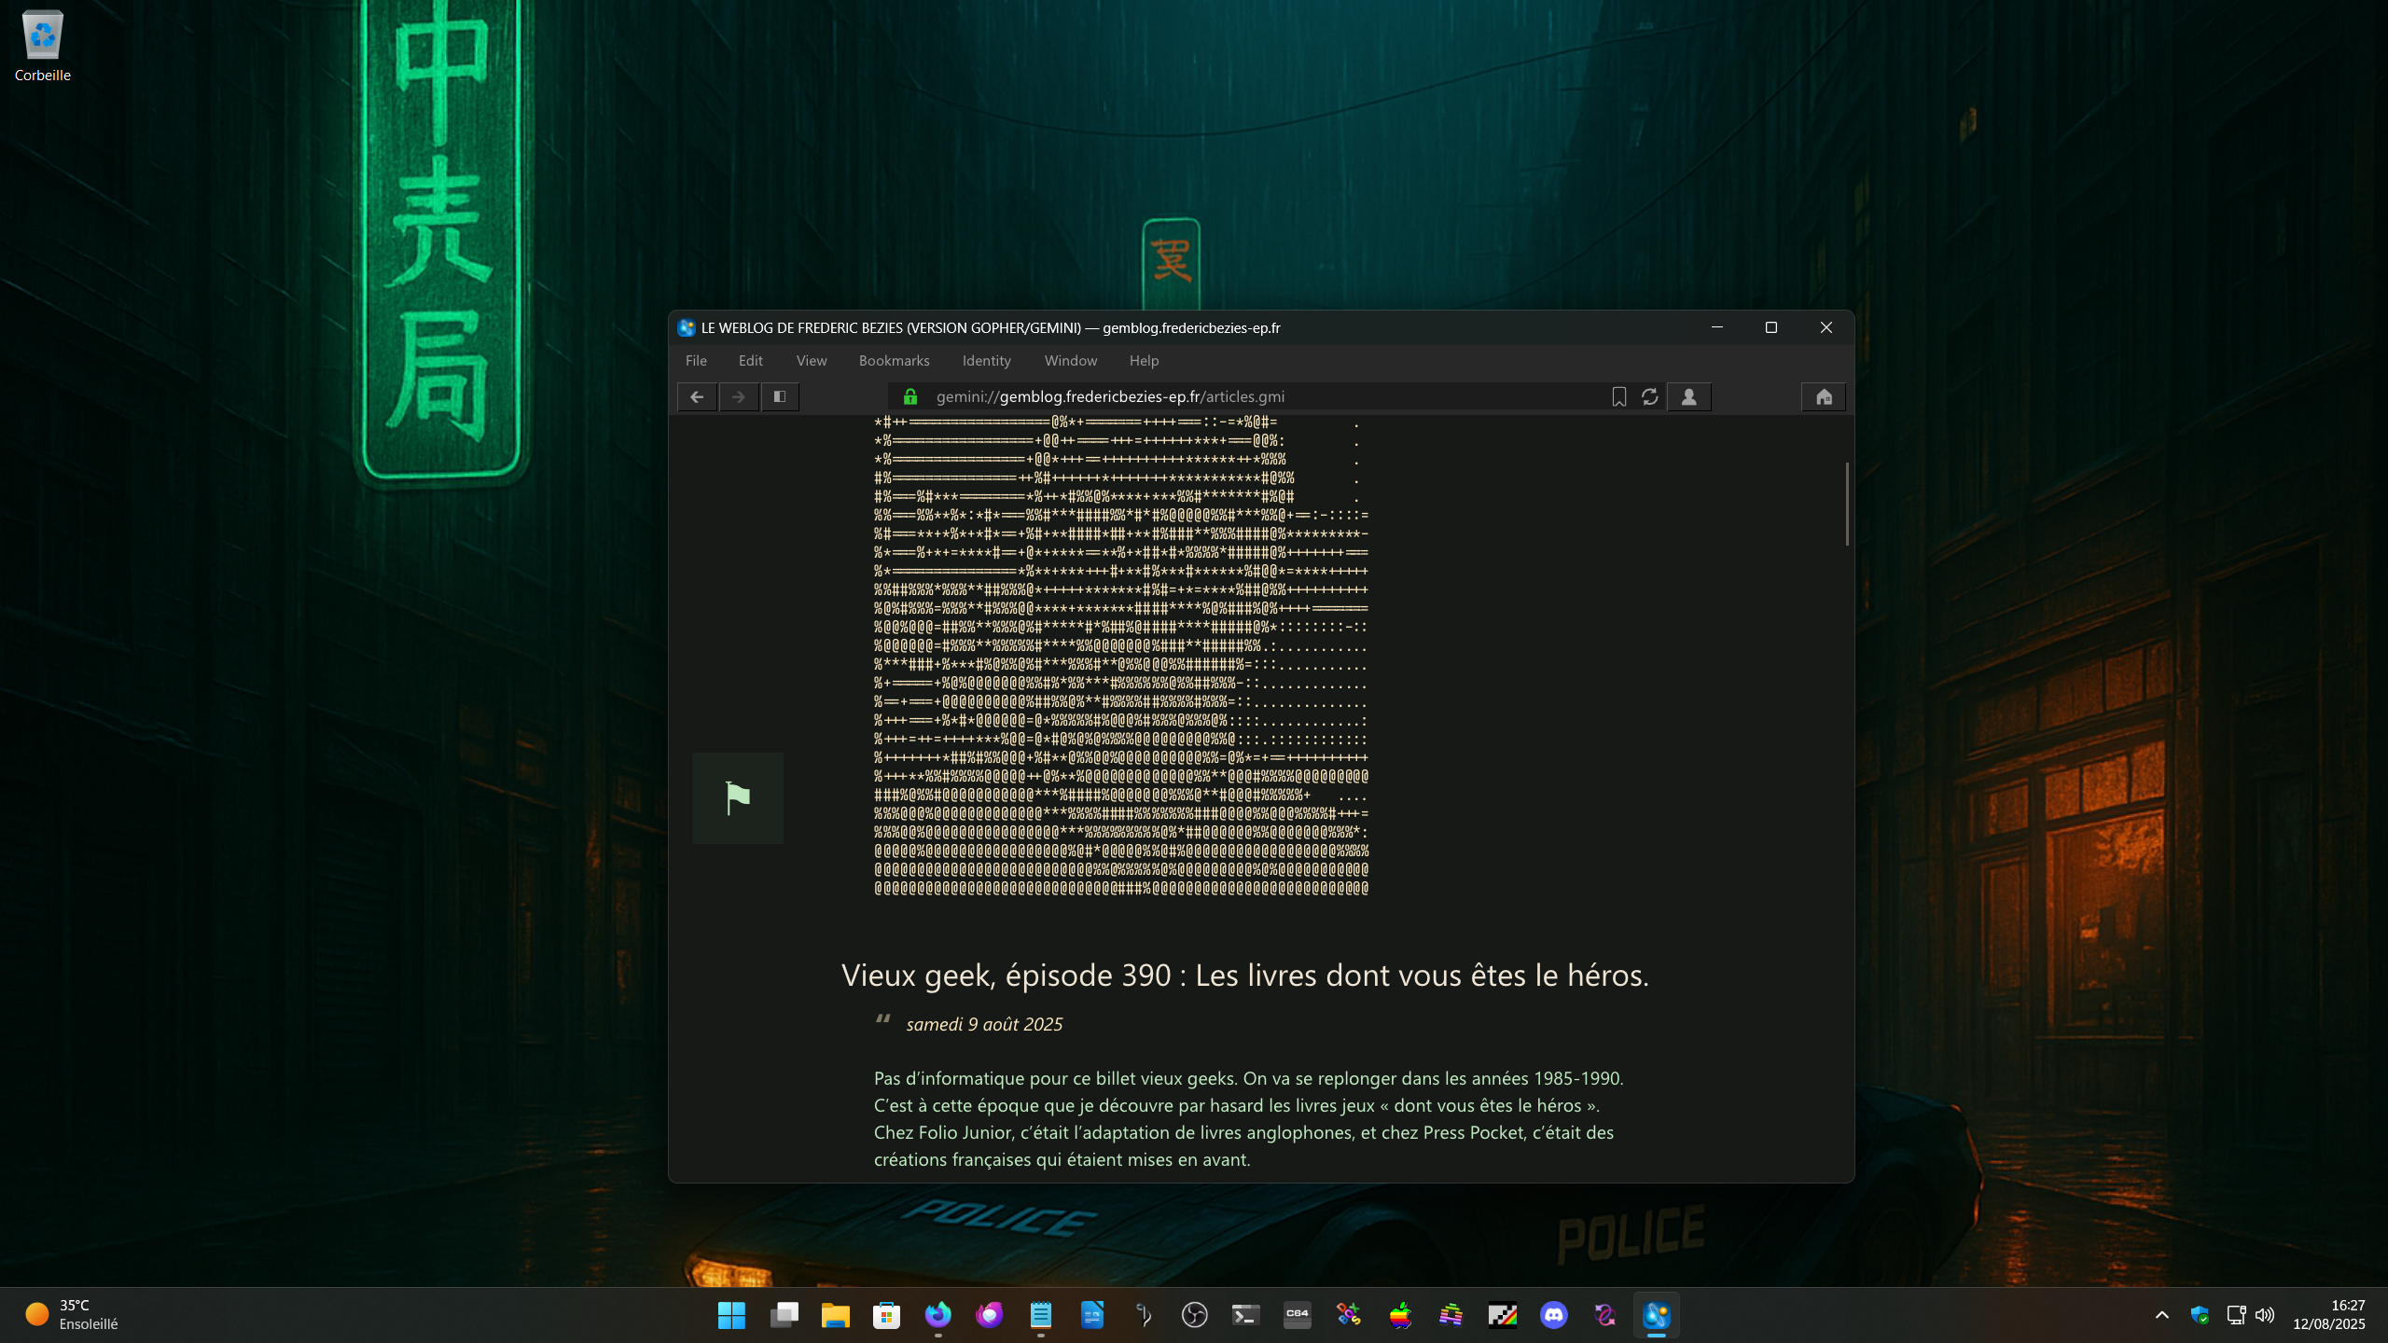Click the green flag banner icon

click(x=738, y=798)
